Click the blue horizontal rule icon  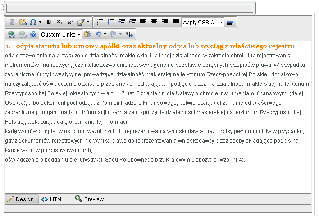tap(230, 22)
